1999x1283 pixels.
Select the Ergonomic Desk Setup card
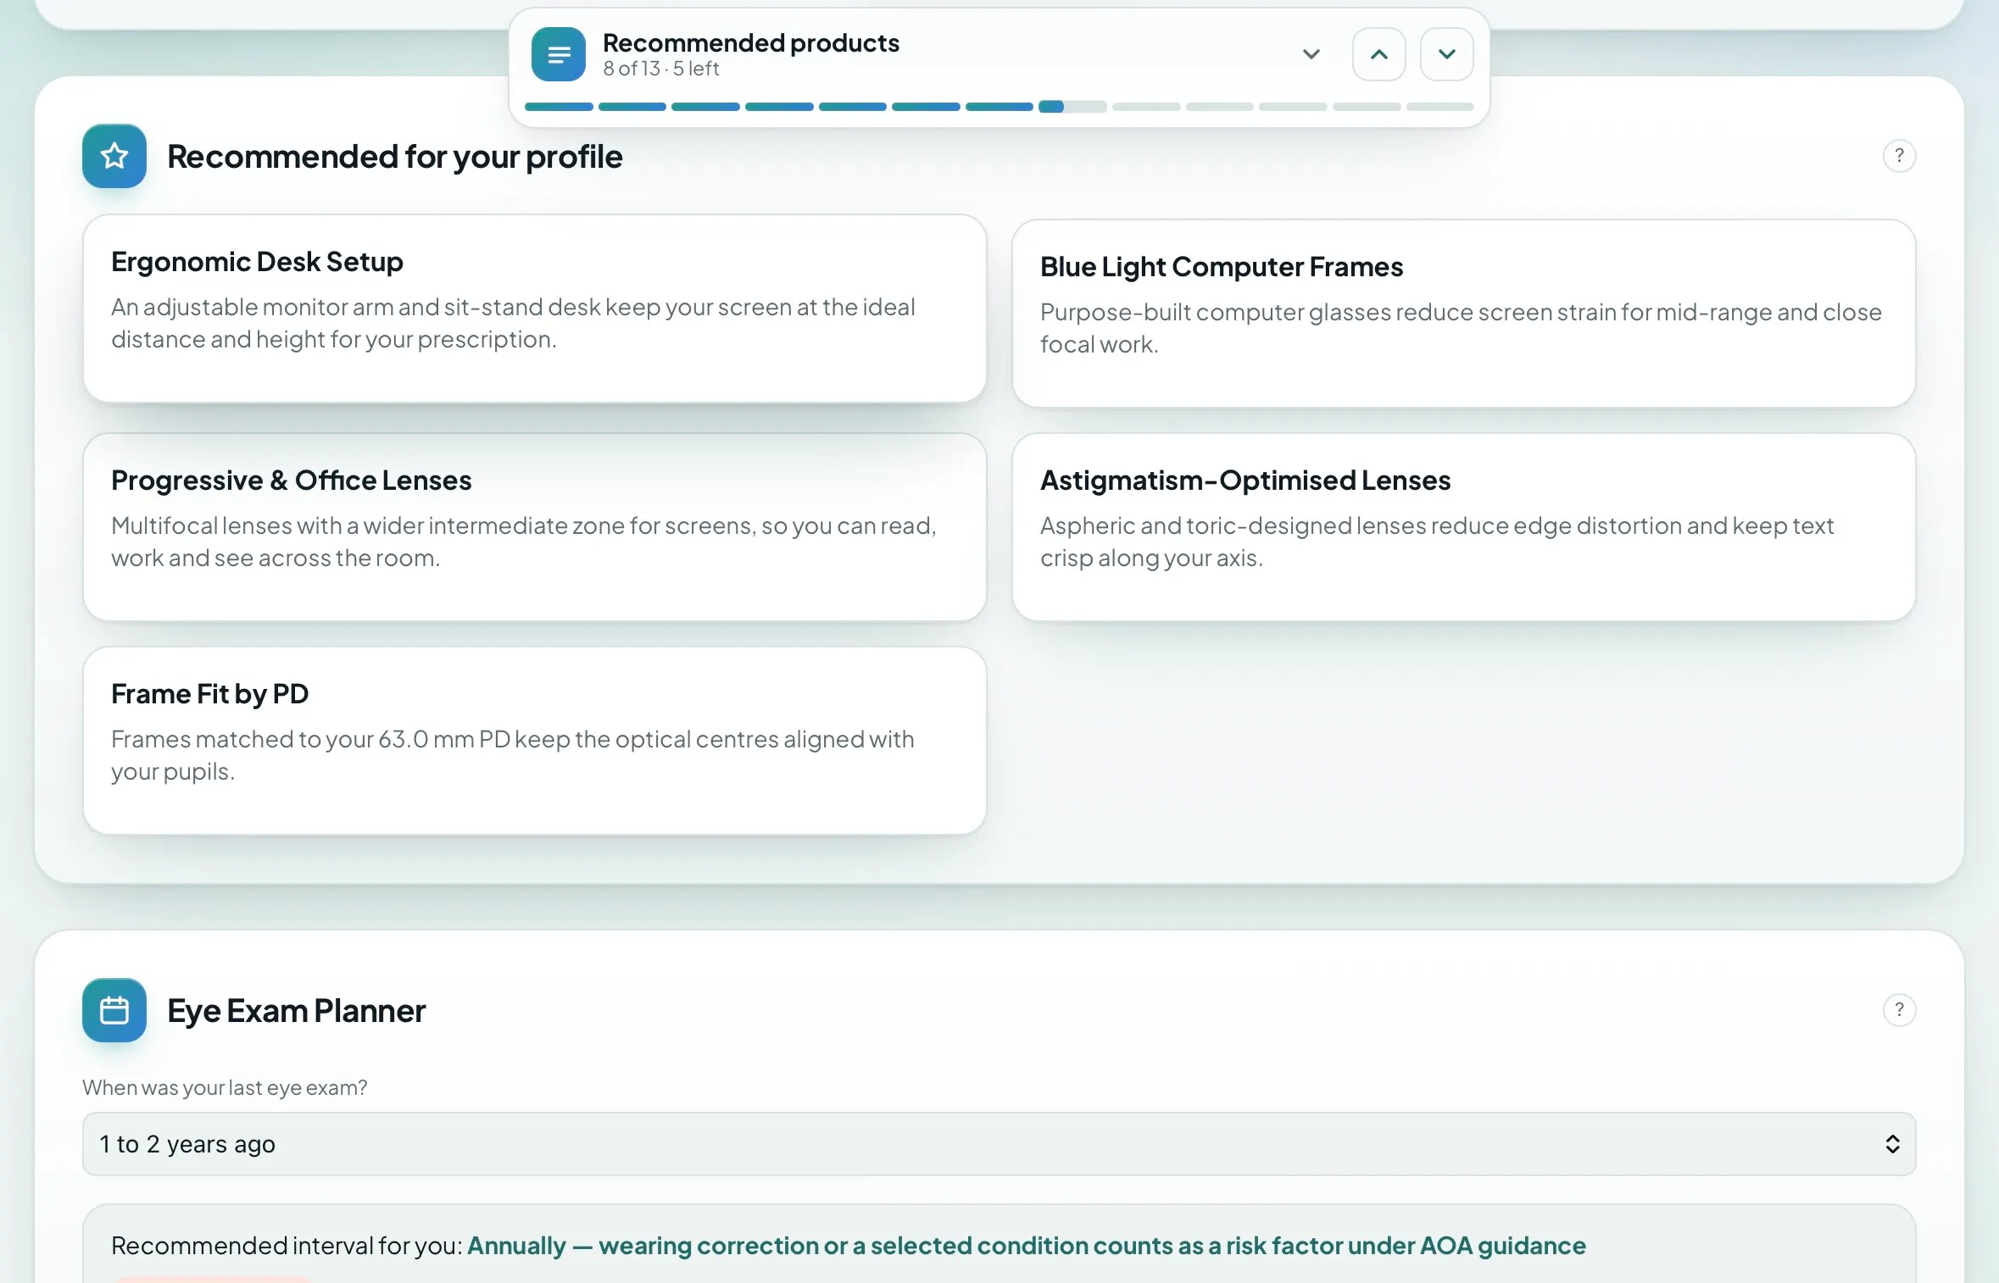pyautogui.click(x=535, y=308)
